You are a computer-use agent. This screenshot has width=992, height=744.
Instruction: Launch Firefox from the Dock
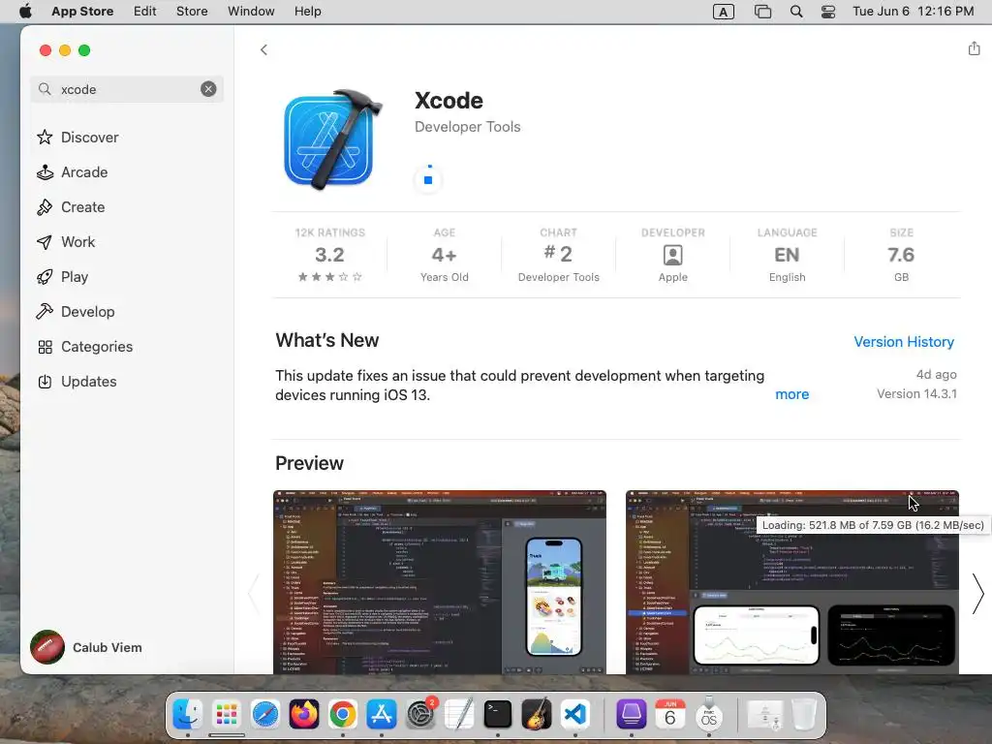[304, 714]
